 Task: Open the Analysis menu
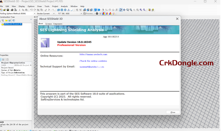point(64,6)
